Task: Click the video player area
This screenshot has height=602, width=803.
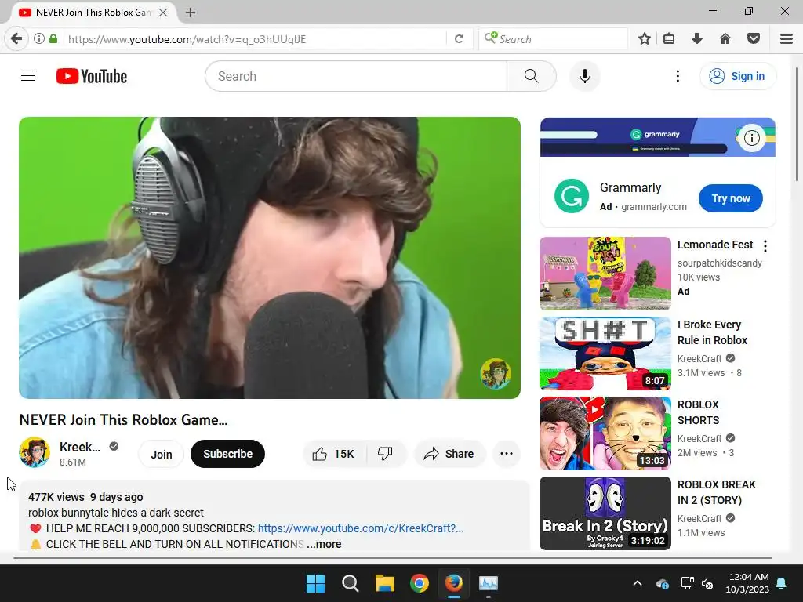Action: (x=270, y=257)
